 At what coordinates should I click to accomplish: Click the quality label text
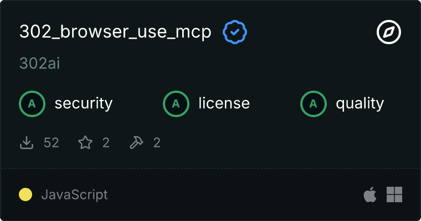360,104
